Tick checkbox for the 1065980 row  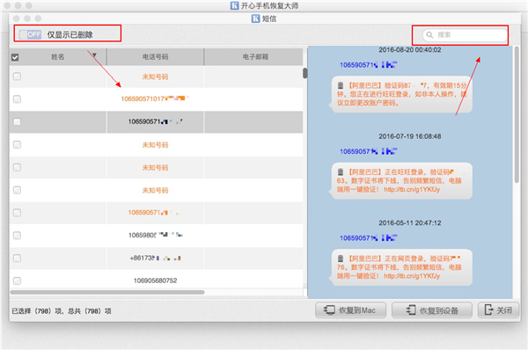(17, 236)
